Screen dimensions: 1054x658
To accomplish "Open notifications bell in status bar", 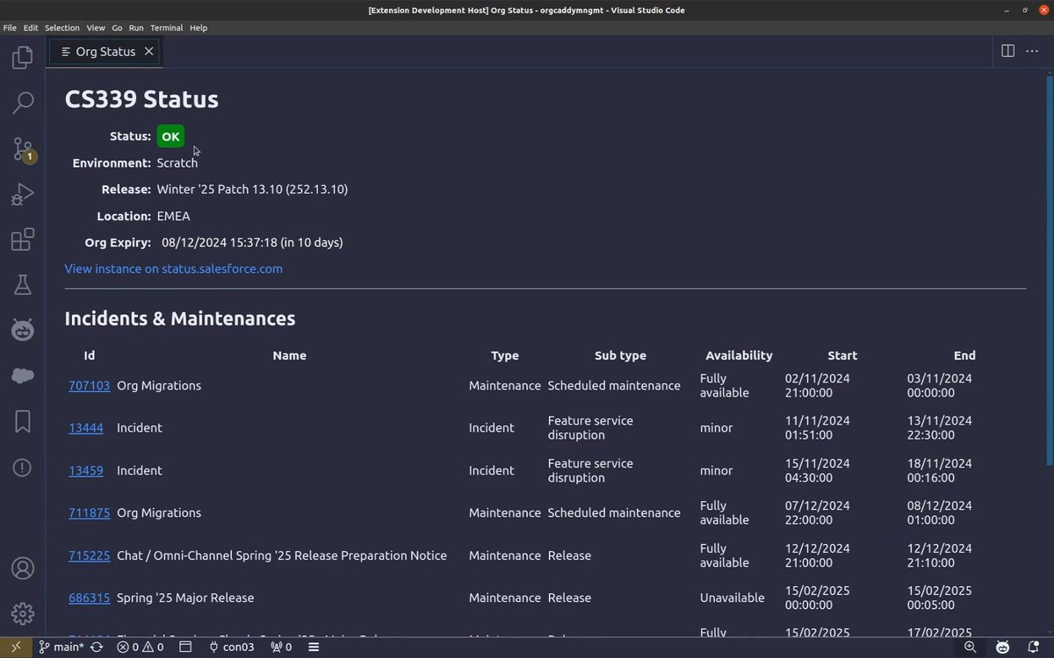I will 1036,647.
